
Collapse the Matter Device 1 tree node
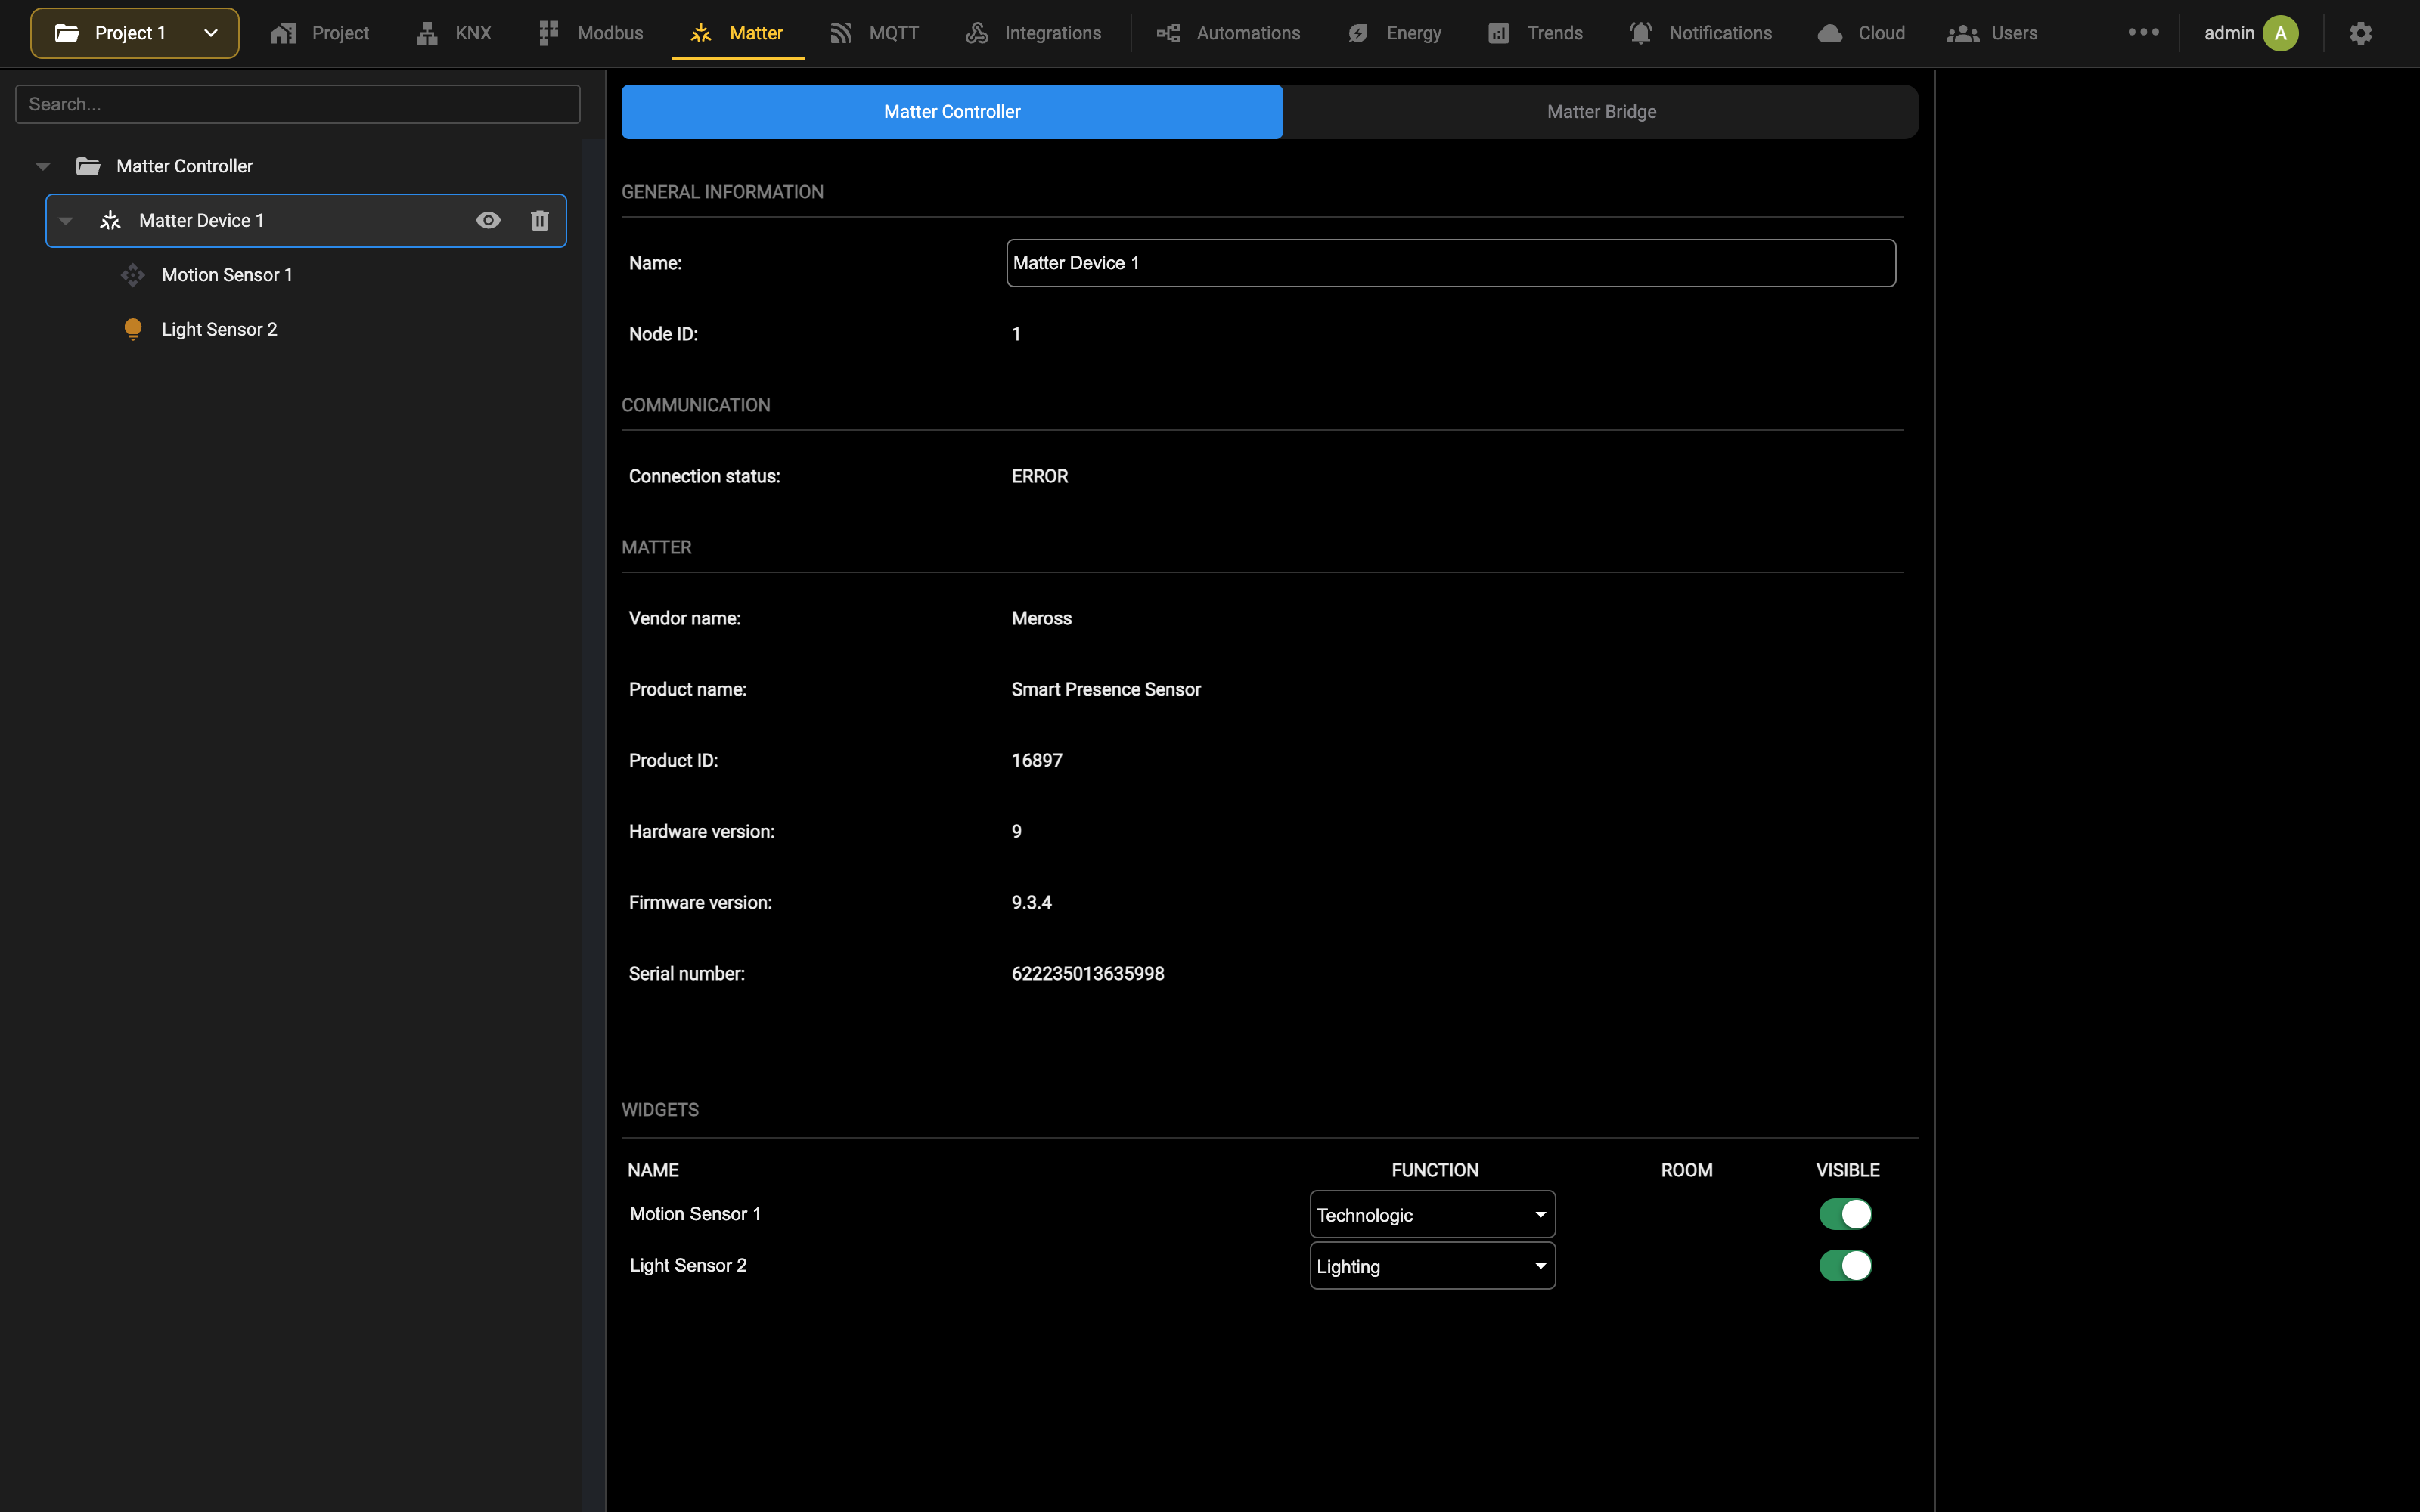66,221
